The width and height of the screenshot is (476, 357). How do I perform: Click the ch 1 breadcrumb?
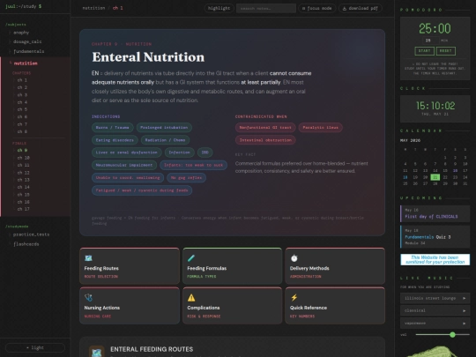(x=118, y=8)
